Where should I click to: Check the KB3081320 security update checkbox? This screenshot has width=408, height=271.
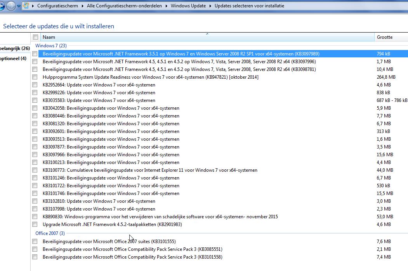click(35, 123)
